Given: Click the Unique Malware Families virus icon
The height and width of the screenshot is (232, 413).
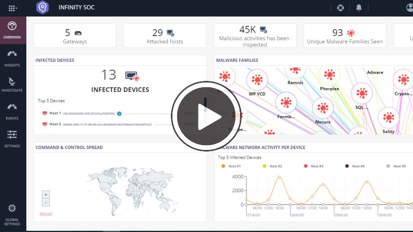Looking at the screenshot, I should (x=351, y=33).
